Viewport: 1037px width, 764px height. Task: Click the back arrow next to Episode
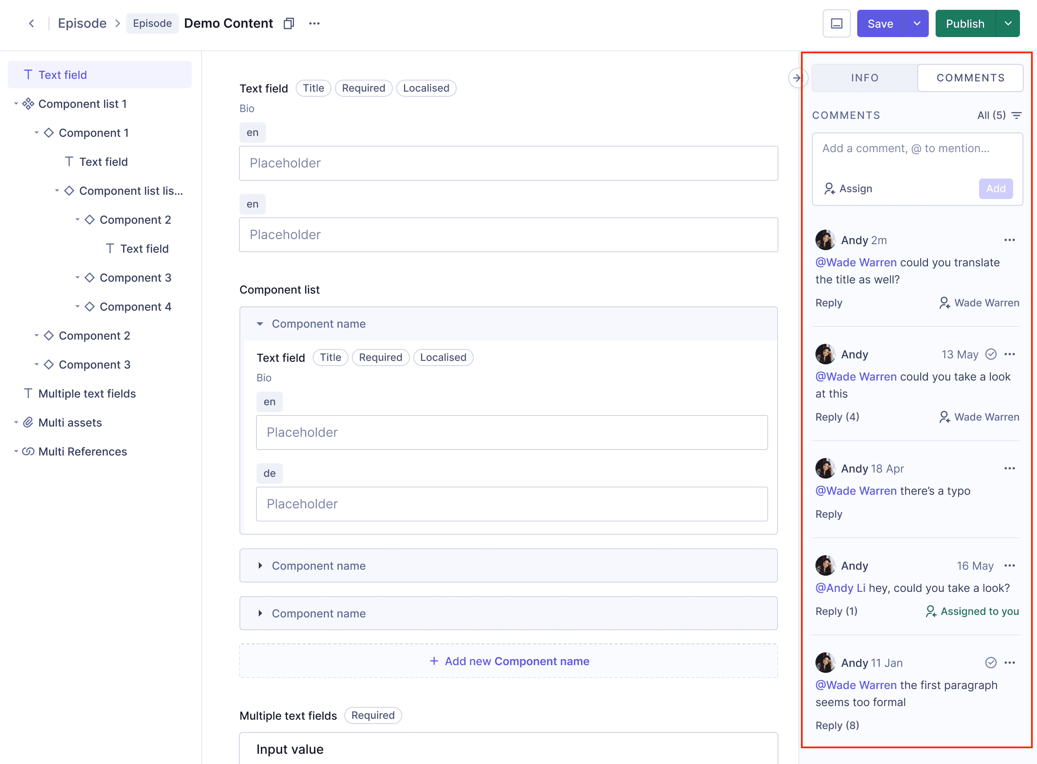pyautogui.click(x=32, y=23)
